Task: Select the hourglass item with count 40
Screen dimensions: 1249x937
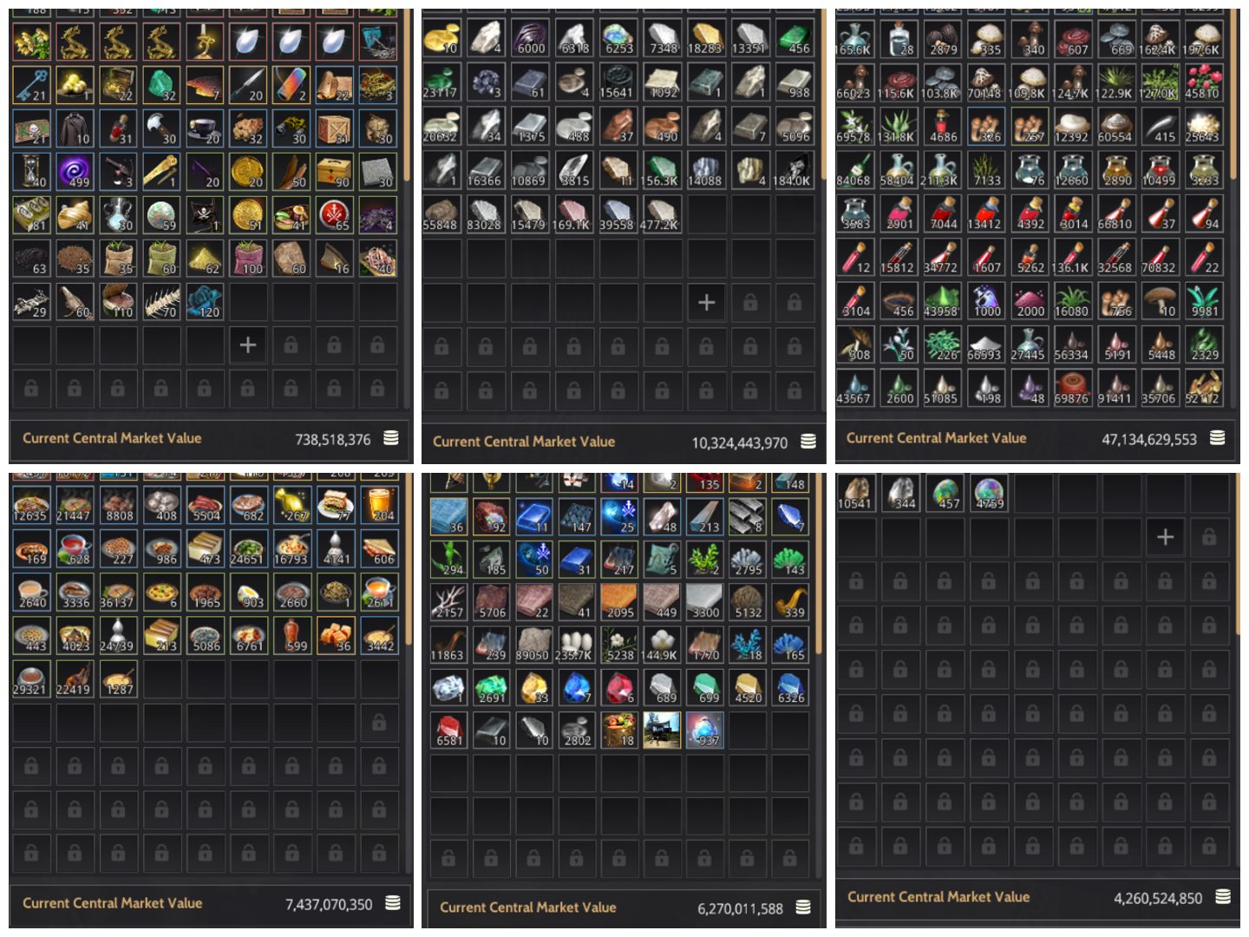Action: coord(31,171)
